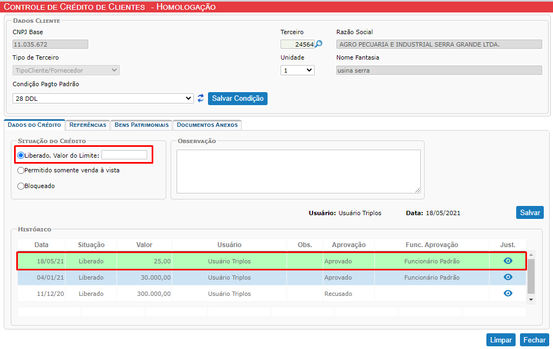
Task: Click the Just. column header
Action: (x=508, y=245)
